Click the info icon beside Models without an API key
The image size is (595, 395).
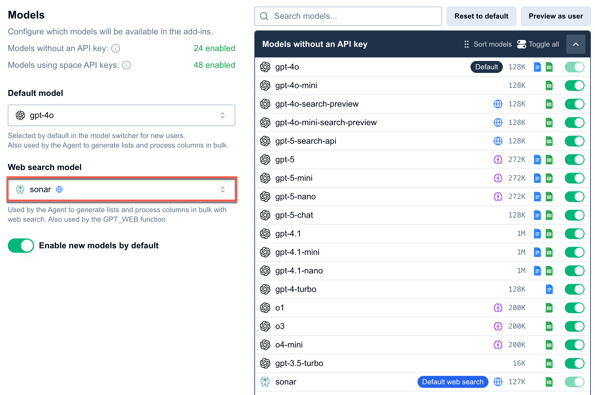pos(116,48)
